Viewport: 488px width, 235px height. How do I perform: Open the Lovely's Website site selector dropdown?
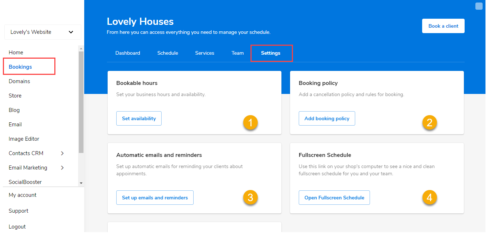[42, 32]
